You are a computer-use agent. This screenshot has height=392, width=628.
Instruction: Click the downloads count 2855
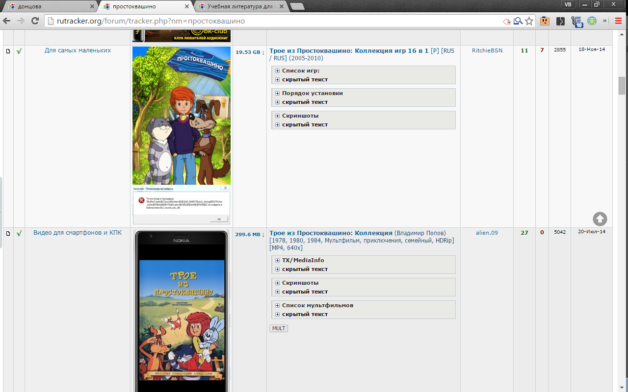[560, 50]
